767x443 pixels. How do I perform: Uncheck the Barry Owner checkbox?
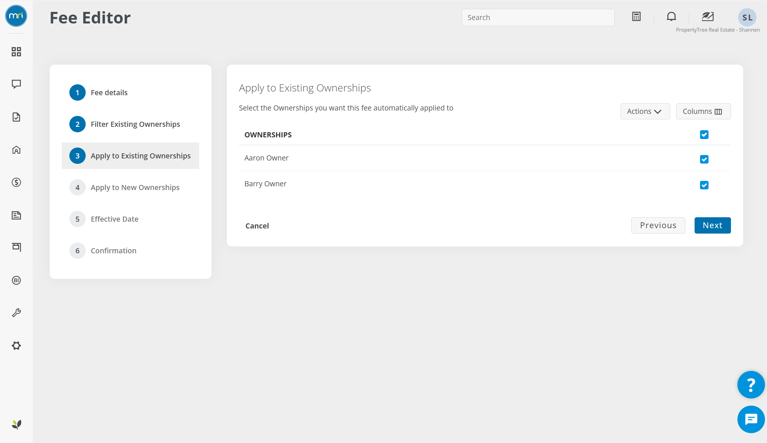704,185
